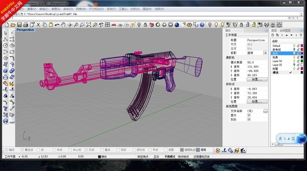The image size is (307, 171).
Task: Click the New Layer icon in layers panel
Action: [272, 35]
